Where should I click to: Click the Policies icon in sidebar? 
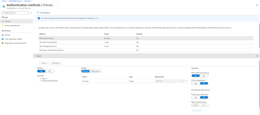3,21
